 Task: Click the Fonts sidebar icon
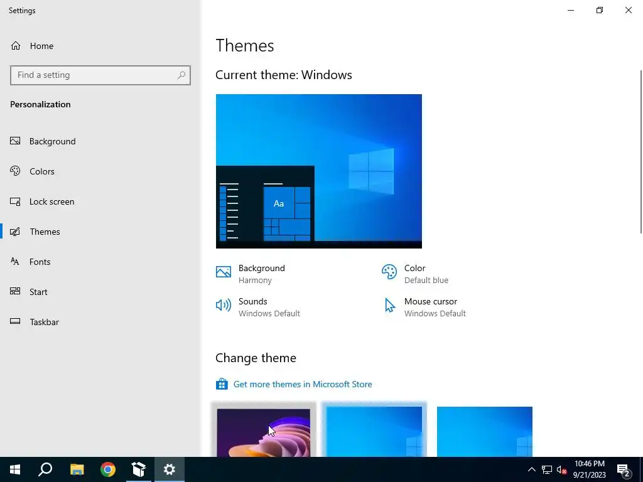(15, 261)
